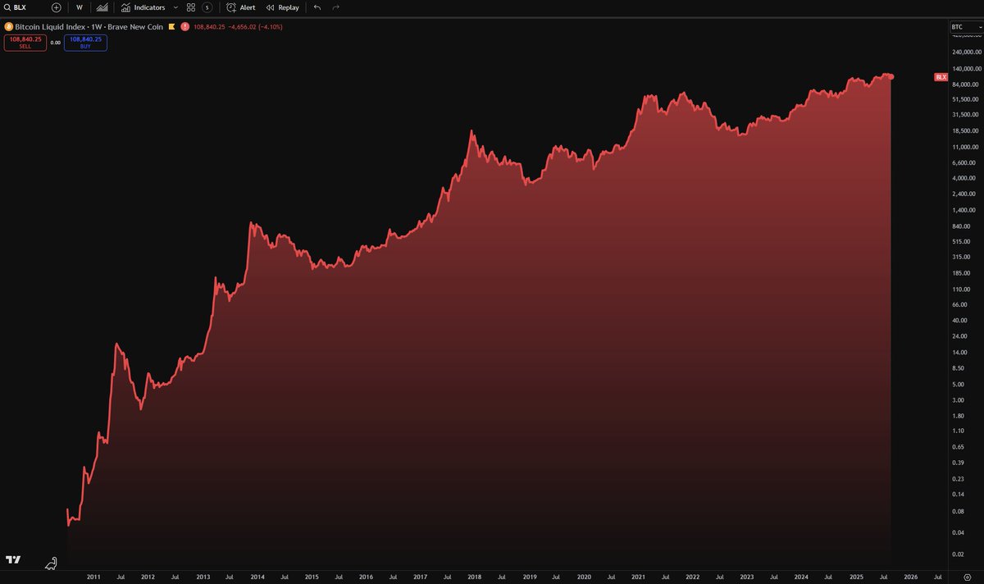Open the BTC currency dropdown
The width and height of the screenshot is (984, 584).
[966, 27]
